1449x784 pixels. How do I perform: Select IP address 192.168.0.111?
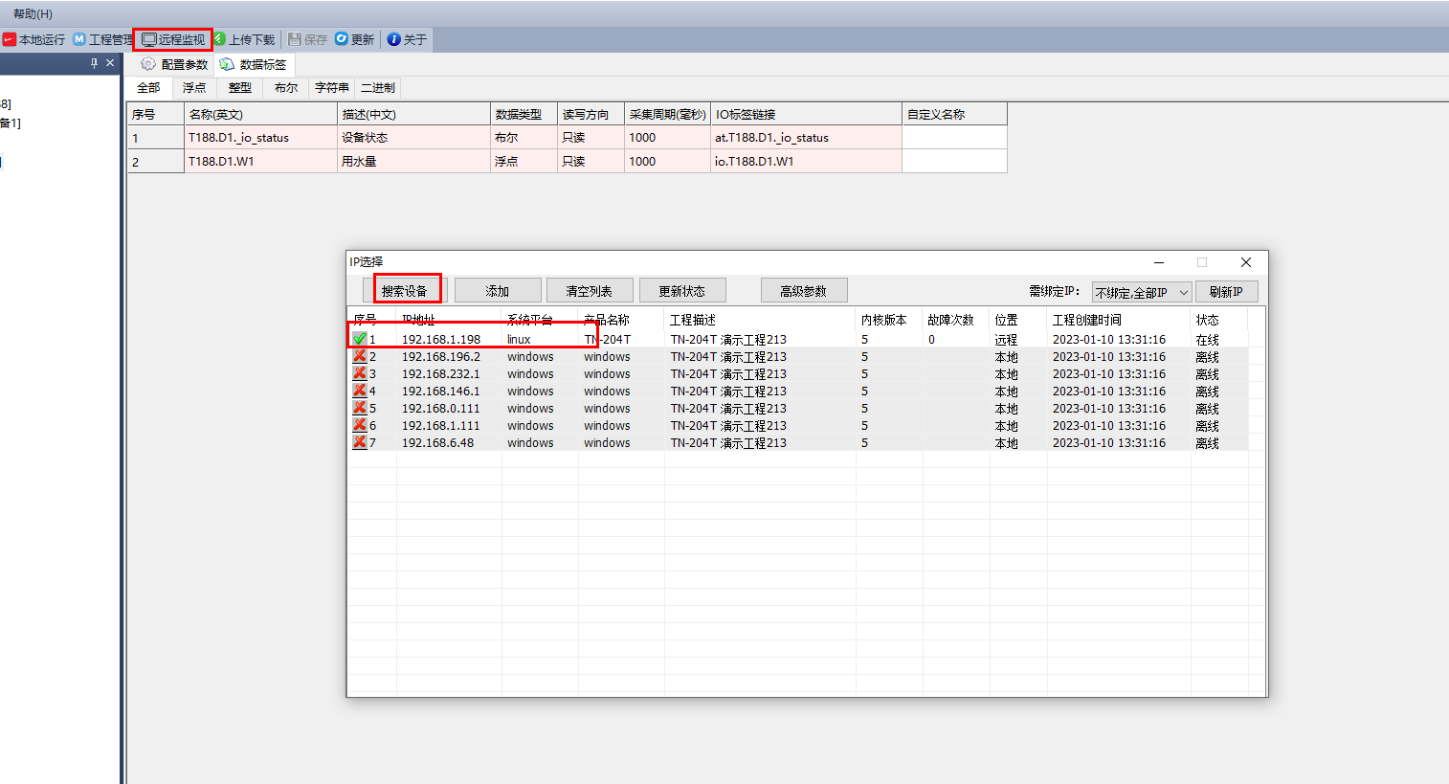pos(441,408)
